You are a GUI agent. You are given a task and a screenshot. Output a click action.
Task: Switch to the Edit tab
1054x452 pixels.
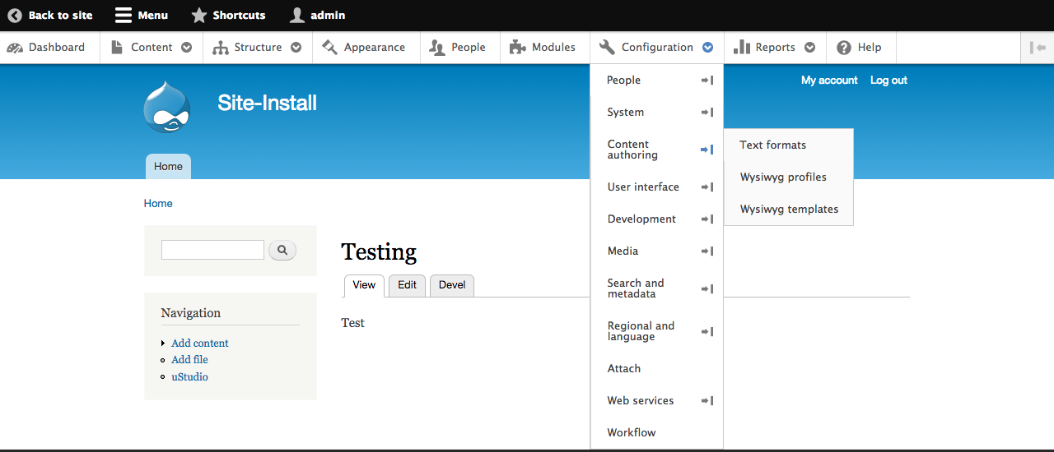coord(407,285)
